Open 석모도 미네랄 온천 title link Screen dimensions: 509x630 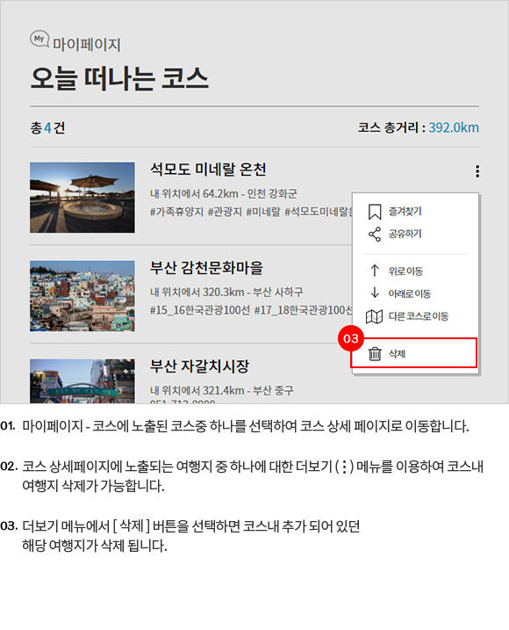pos(208,170)
